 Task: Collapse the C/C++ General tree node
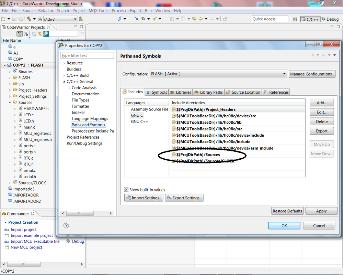[64, 82]
